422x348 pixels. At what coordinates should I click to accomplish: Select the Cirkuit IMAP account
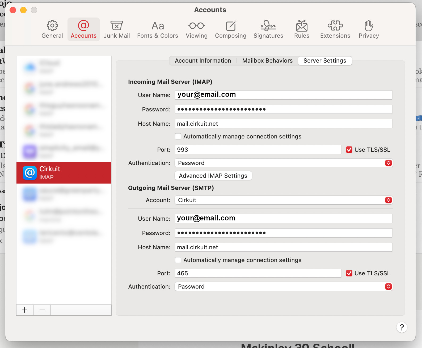click(64, 173)
